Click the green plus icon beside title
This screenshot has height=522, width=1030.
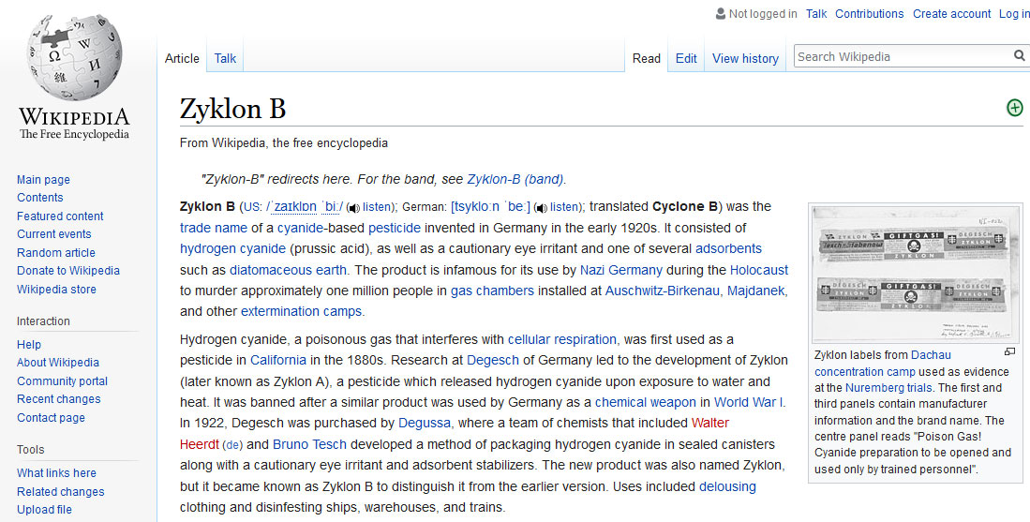pos(1015,108)
